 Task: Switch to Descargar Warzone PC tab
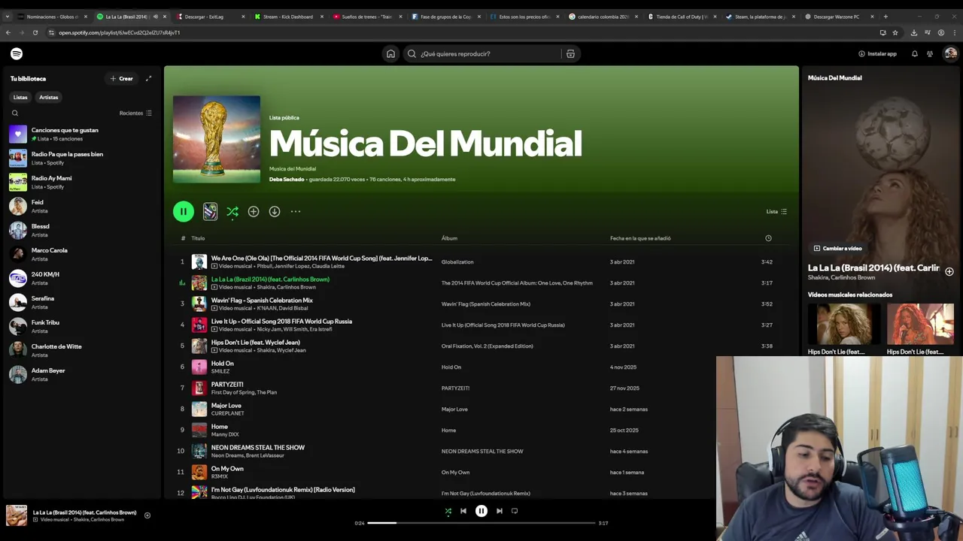[839, 17]
